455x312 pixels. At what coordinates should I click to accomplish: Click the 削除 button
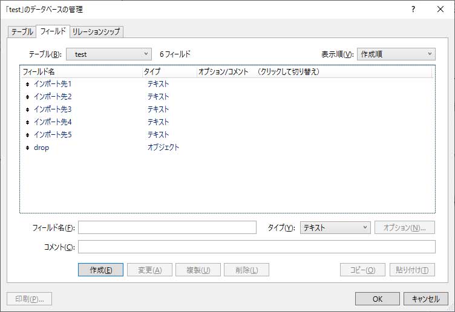click(247, 270)
